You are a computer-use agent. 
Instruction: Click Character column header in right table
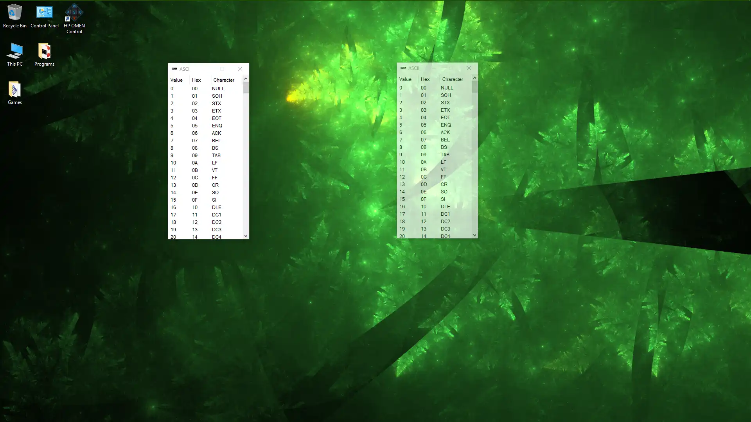pyautogui.click(x=452, y=79)
